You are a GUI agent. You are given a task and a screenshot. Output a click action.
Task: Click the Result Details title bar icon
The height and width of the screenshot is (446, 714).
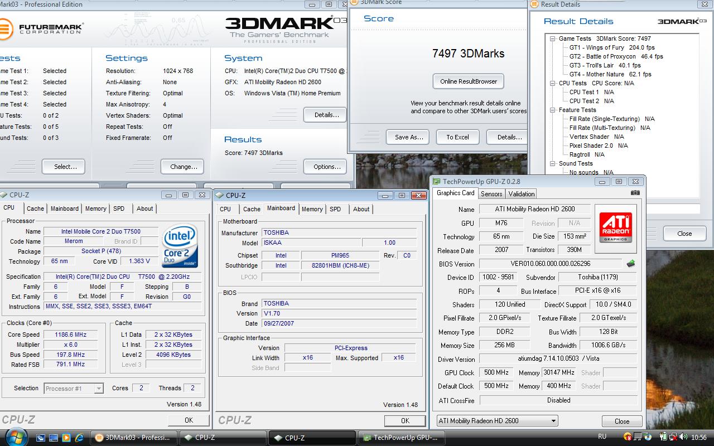tap(534, 4)
